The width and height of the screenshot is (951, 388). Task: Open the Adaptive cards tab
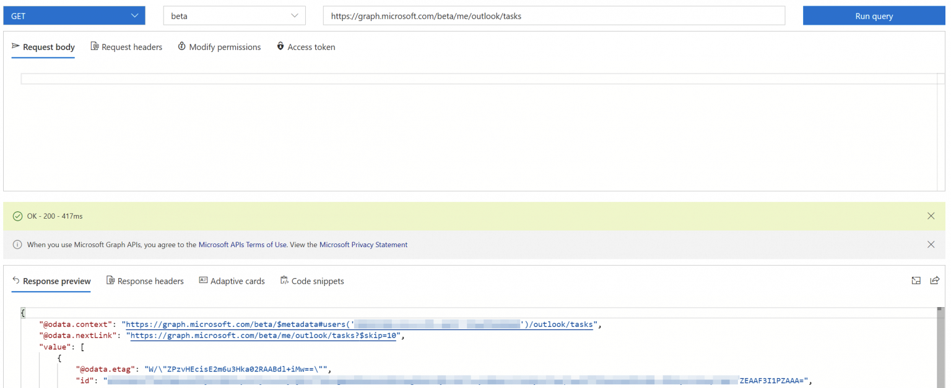pos(232,281)
